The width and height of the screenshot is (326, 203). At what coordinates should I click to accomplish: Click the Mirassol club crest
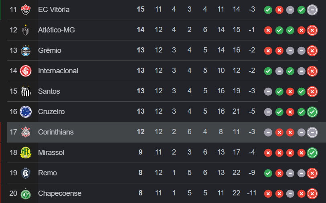(x=26, y=153)
